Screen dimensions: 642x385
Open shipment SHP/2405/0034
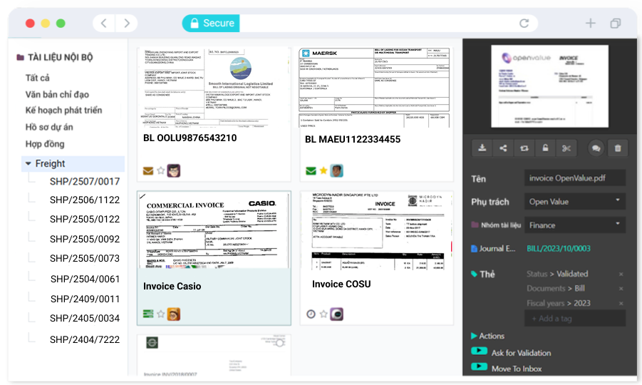[85, 318]
